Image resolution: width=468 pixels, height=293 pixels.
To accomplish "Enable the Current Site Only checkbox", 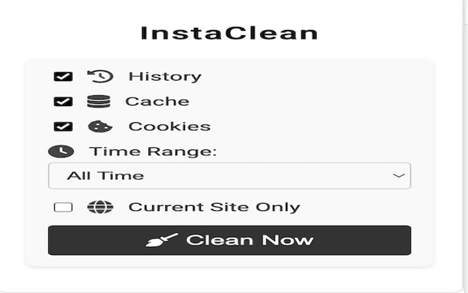I will (x=63, y=207).
